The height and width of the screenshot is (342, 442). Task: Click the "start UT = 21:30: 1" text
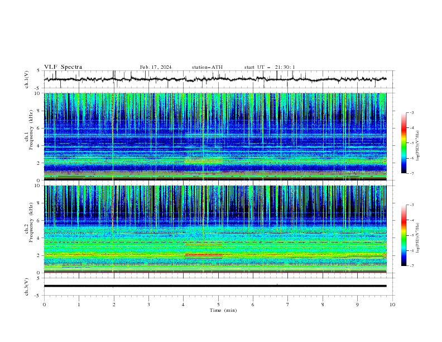coord(270,67)
